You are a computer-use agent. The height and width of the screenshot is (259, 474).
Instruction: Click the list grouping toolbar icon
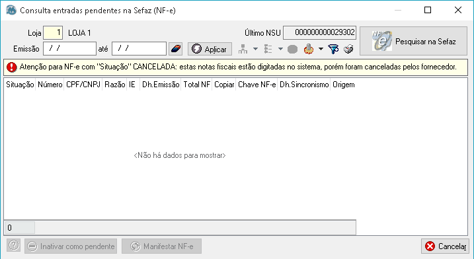click(268, 49)
